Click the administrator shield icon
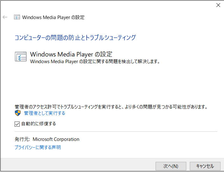 18,113
